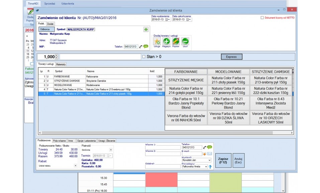This screenshot has width=320, height=193.
Task: Select the STRZYŻENIE MĘSKIE quick tile
Action: point(186,80)
